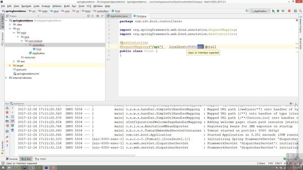Stop the application using top toolbar red square

(x=289, y=11)
